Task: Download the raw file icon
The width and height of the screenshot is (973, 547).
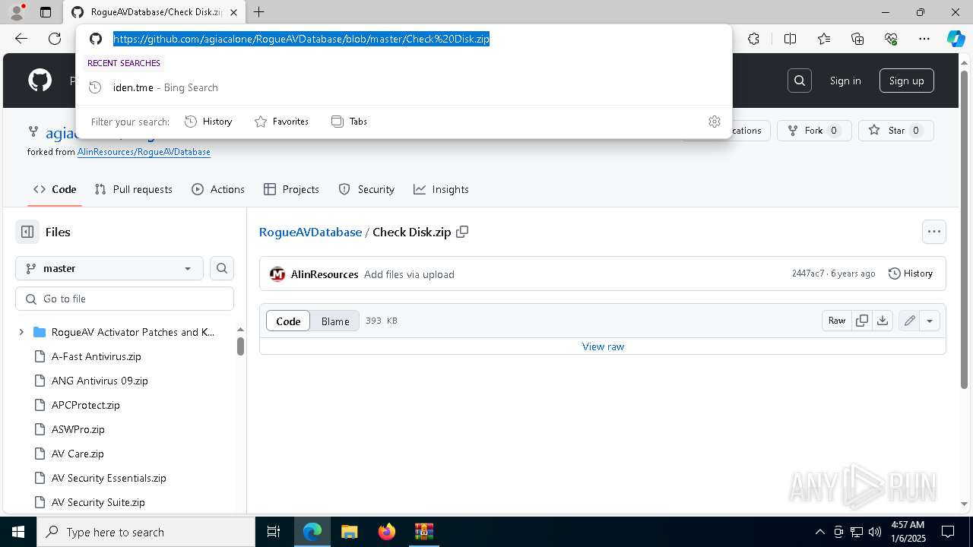Action: (882, 321)
